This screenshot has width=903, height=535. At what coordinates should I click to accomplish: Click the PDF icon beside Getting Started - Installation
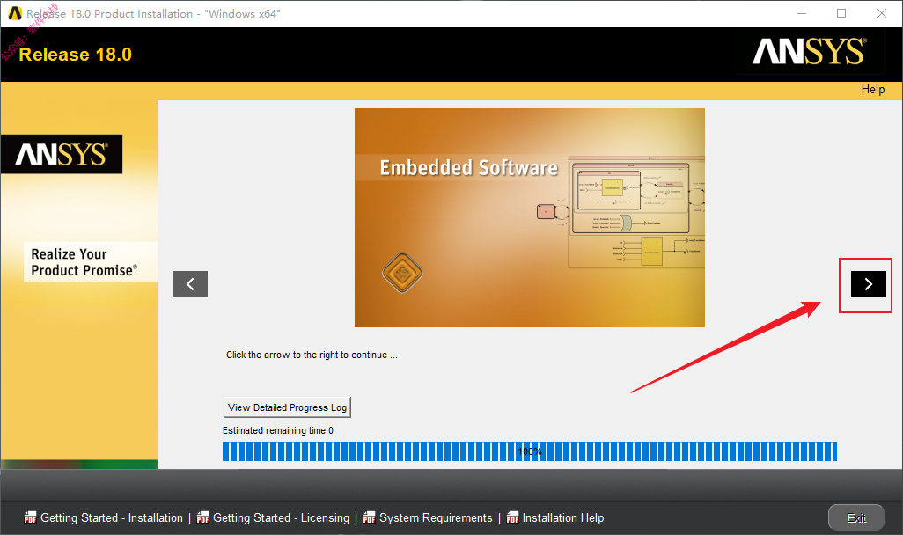pos(30,517)
